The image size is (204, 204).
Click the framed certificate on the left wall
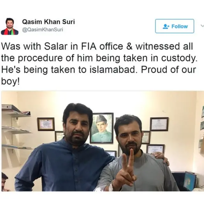46,124
